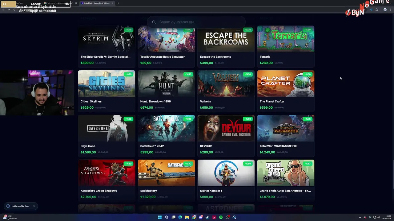The image size is (394, 221).
Task: Open the Satisfactory cover image
Action: (x=166, y=173)
